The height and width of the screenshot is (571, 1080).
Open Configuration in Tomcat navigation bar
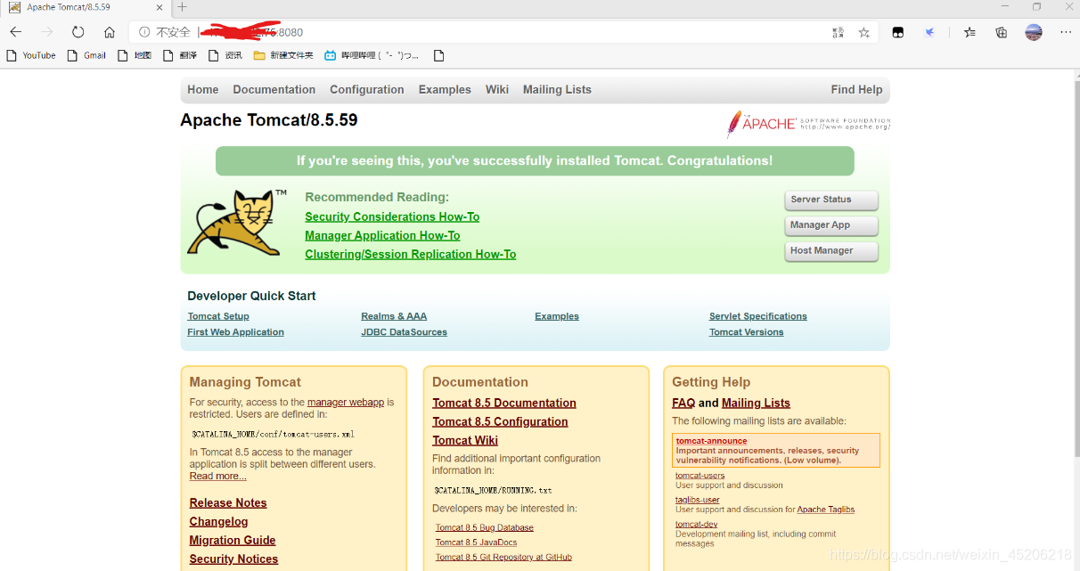tap(367, 90)
